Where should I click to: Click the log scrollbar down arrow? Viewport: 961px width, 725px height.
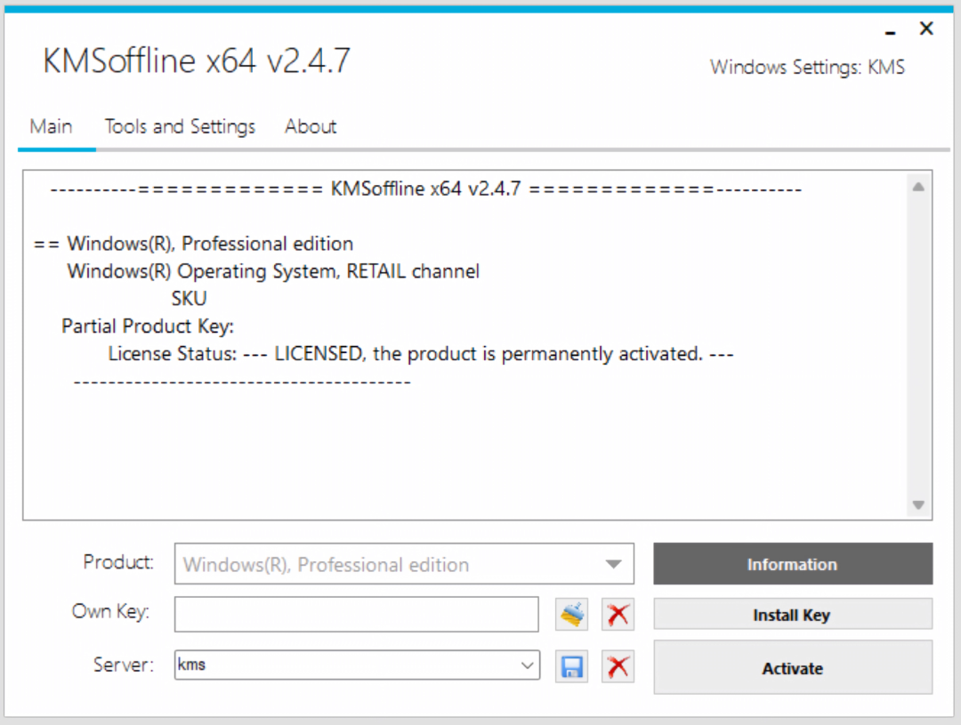pos(918,505)
